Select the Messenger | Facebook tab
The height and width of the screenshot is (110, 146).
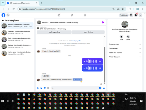22,3
